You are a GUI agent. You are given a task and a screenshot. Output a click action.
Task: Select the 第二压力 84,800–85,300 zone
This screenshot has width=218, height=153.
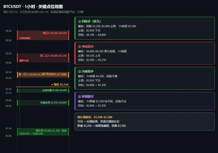click(43, 58)
